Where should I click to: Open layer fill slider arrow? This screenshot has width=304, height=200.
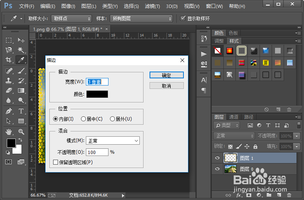tap(296, 147)
